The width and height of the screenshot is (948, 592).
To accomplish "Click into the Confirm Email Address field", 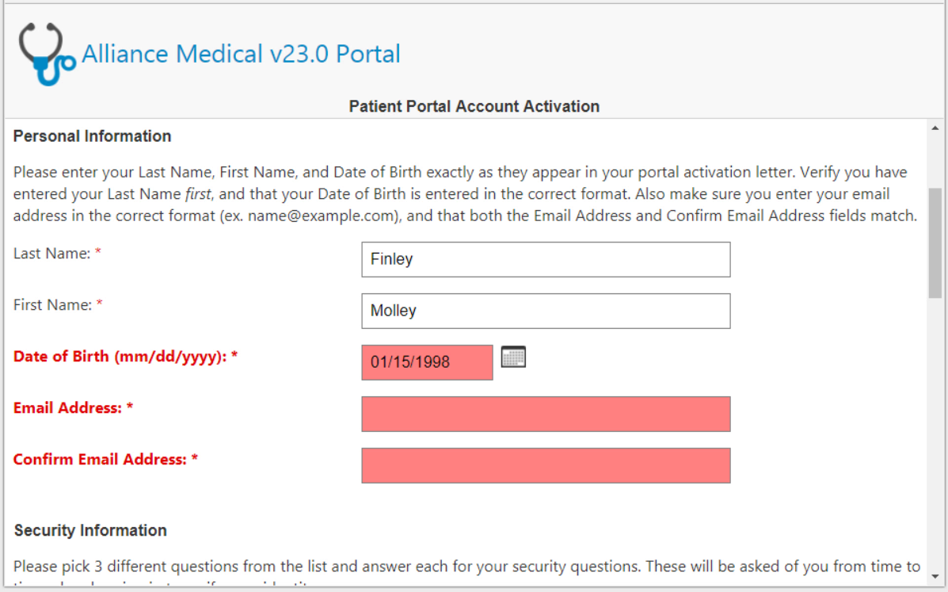I will pyautogui.click(x=546, y=465).
